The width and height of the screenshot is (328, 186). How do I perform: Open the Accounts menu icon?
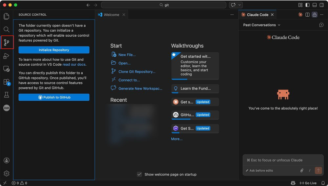(7, 161)
